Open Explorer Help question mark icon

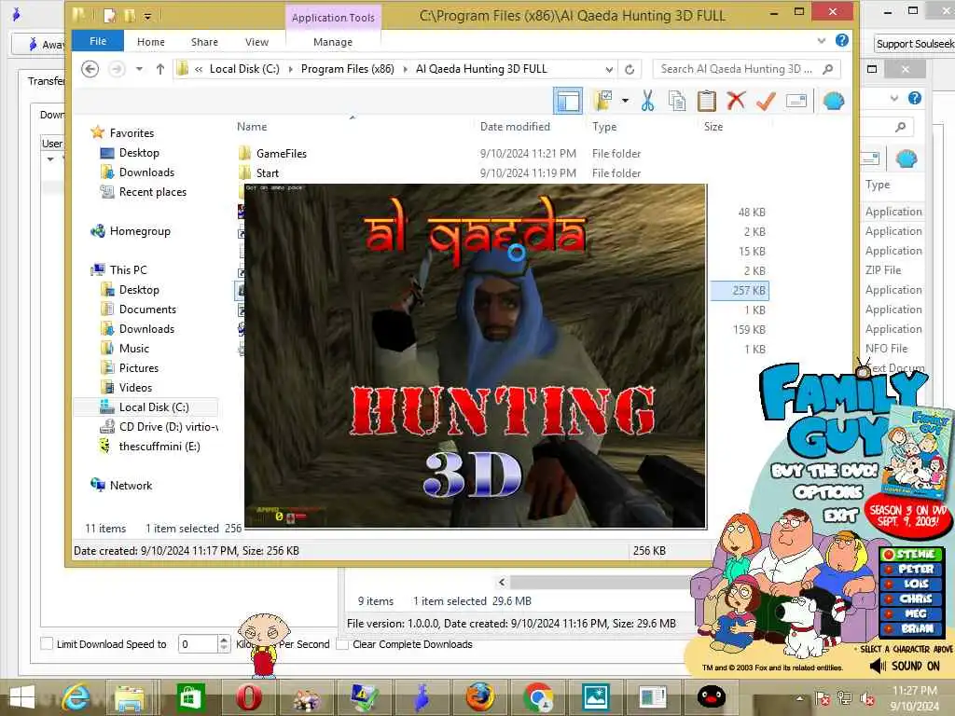[x=842, y=40]
